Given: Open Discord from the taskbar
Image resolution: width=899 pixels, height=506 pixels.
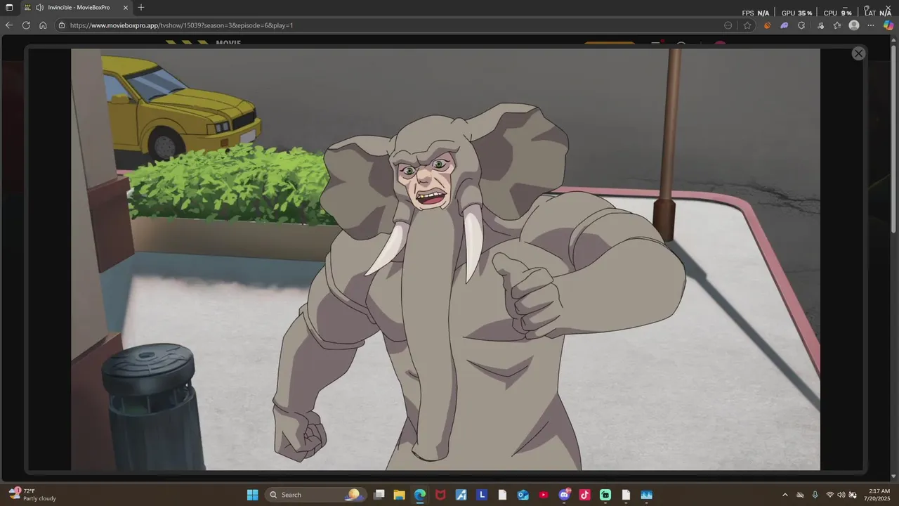Looking at the screenshot, I should [564, 495].
